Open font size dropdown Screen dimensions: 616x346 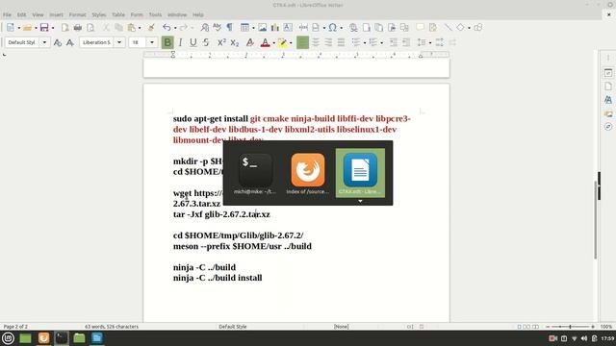(152, 42)
